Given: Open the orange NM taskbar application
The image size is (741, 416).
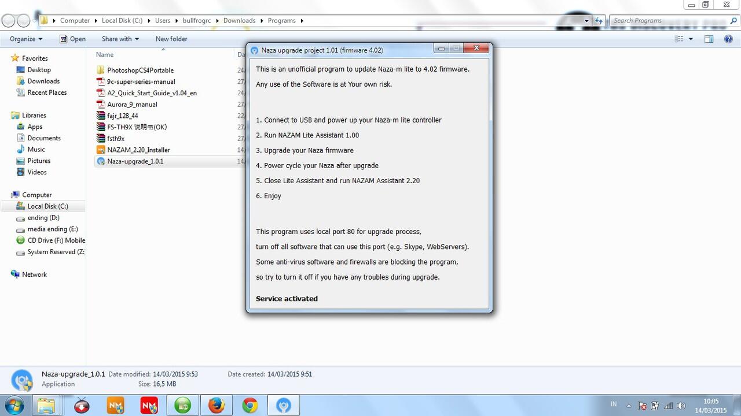Looking at the screenshot, I should [116, 406].
